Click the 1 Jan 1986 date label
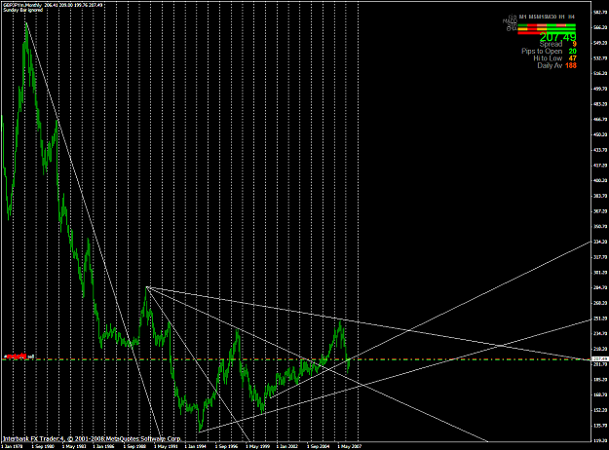This screenshot has width=609, height=450. click(103, 446)
